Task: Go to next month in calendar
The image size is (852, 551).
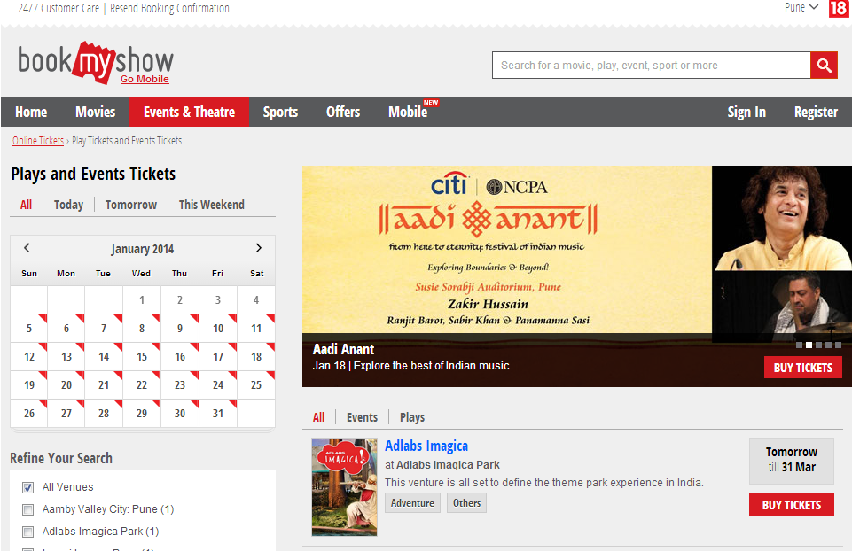Action: tap(259, 248)
